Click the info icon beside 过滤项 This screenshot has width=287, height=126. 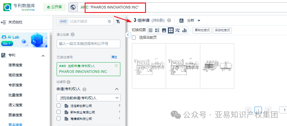point(68,82)
